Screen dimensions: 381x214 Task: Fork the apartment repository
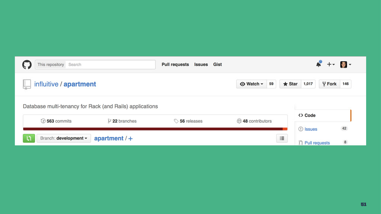(330, 84)
